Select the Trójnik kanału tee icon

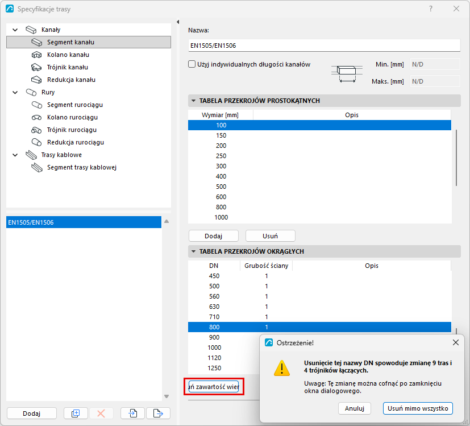pyautogui.click(x=36, y=68)
